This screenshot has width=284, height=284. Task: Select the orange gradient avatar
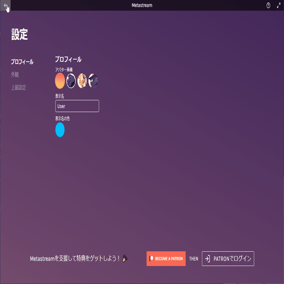click(x=60, y=81)
